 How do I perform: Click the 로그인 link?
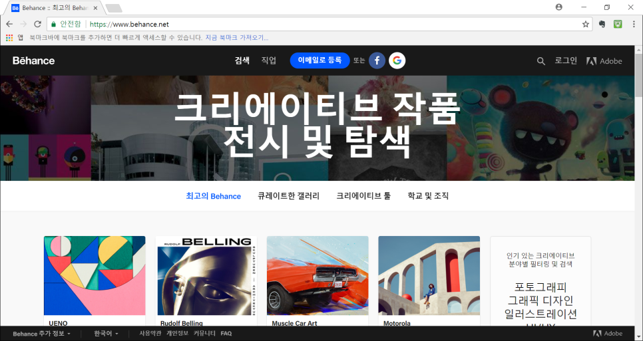pos(566,60)
